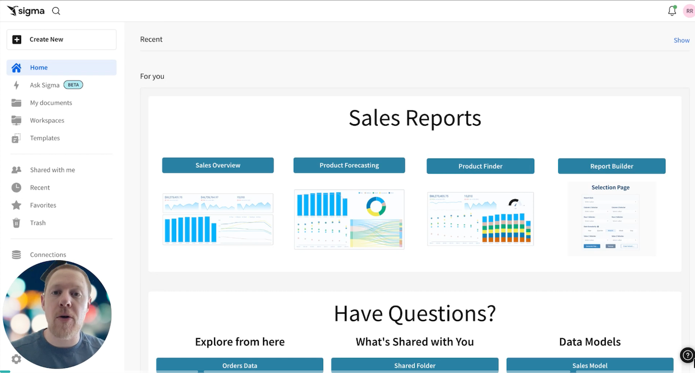Click the Shared Folder button

coord(415,365)
